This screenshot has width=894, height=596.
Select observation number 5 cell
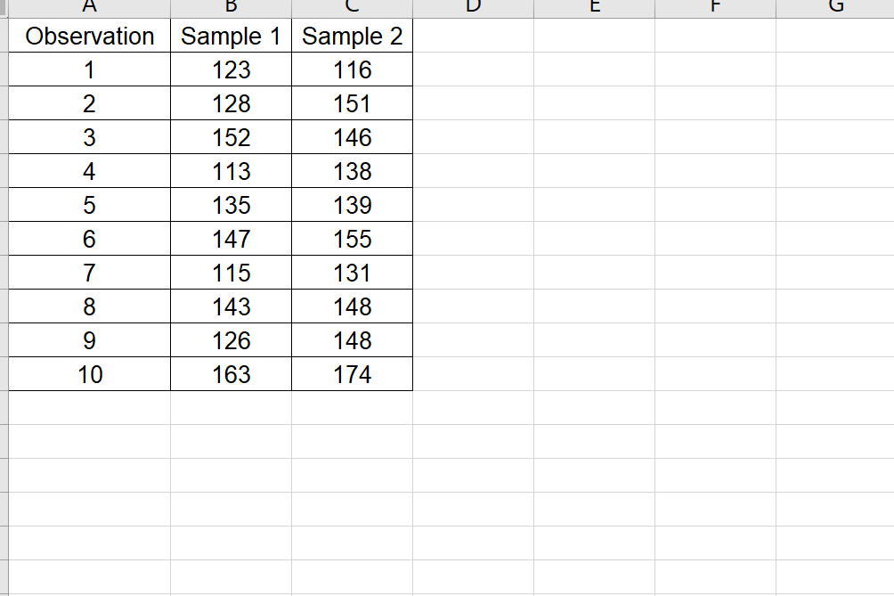click(88, 205)
